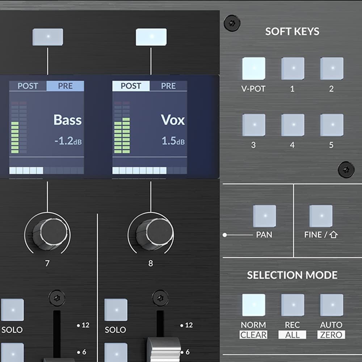This screenshot has width=362, height=362.
Task: Switch Bass channel to PRE
Action: [x=65, y=86]
